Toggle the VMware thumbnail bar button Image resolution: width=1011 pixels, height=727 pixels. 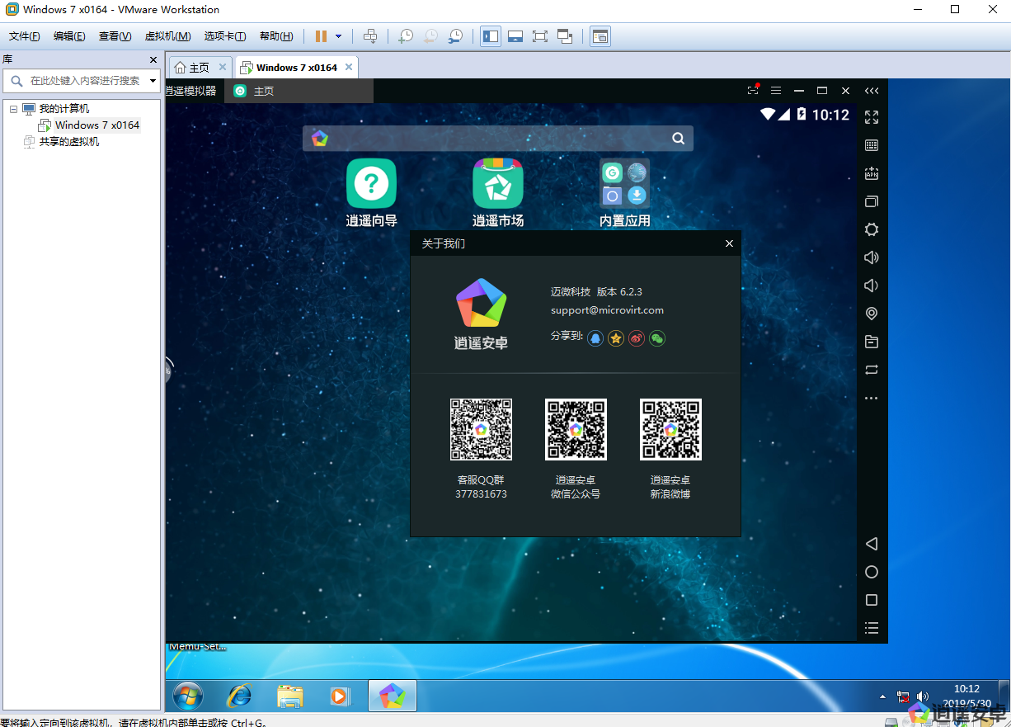[x=515, y=36]
